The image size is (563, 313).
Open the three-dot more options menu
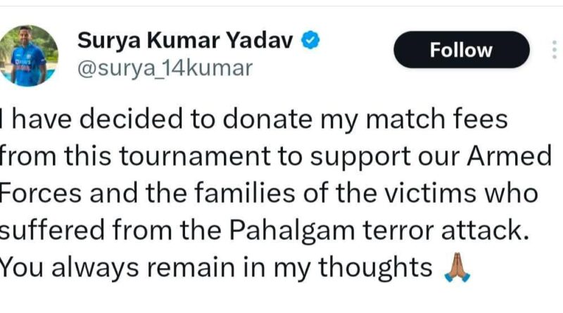click(552, 50)
